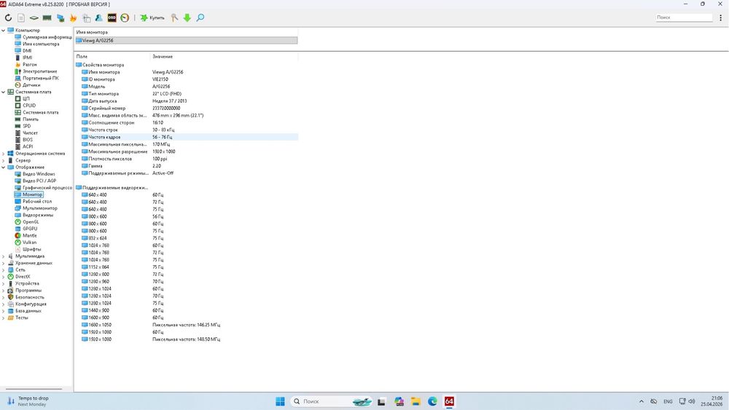Open Microsoft Edge from the taskbar
The height and width of the screenshot is (410, 729).
coord(432,401)
